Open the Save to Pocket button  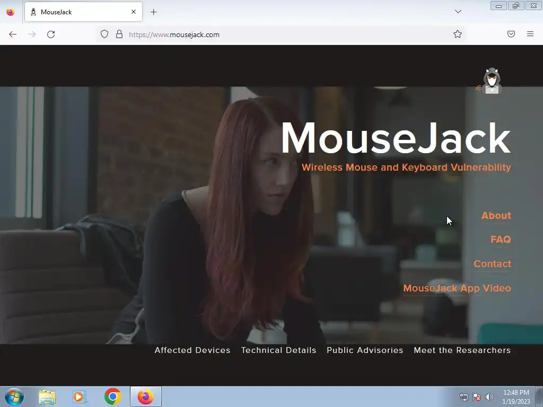point(511,34)
